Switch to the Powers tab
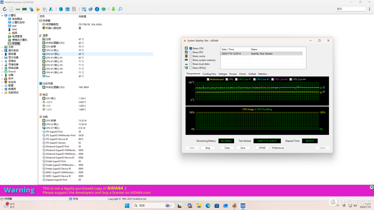The image size is (374, 210). (x=233, y=74)
